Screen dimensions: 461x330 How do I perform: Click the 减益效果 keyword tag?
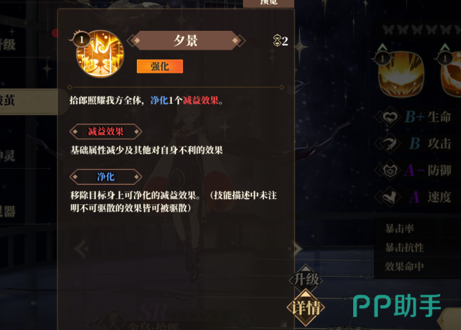(x=106, y=132)
